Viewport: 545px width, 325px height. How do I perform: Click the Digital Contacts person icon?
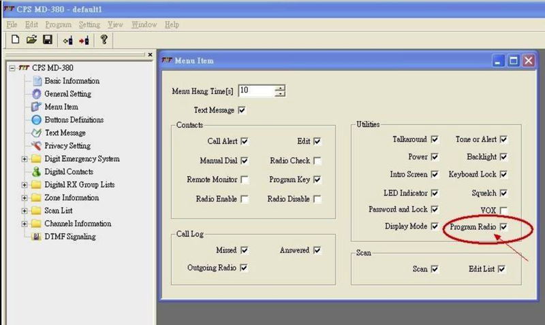[x=36, y=172]
